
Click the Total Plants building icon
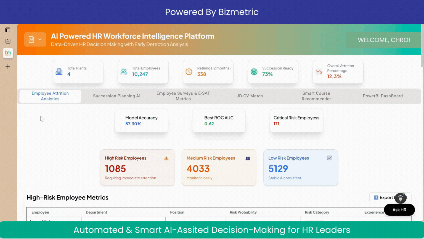[x=59, y=72]
